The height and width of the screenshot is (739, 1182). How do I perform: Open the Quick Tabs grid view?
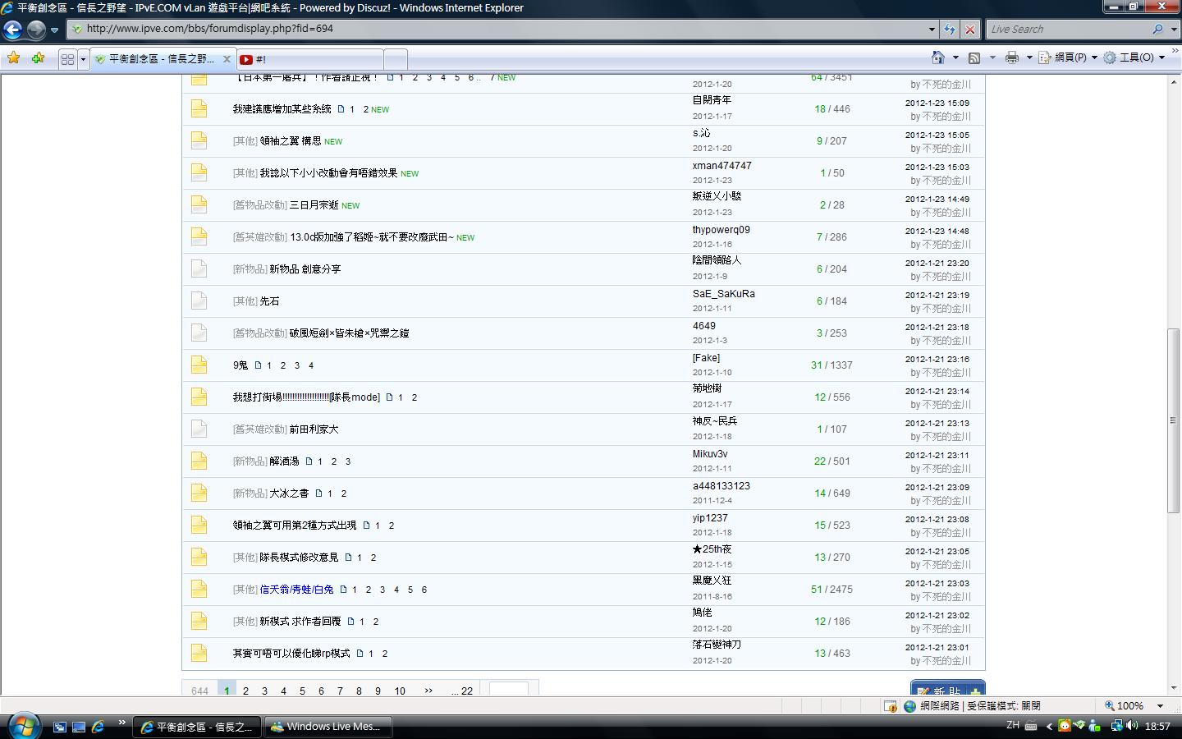(67, 59)
